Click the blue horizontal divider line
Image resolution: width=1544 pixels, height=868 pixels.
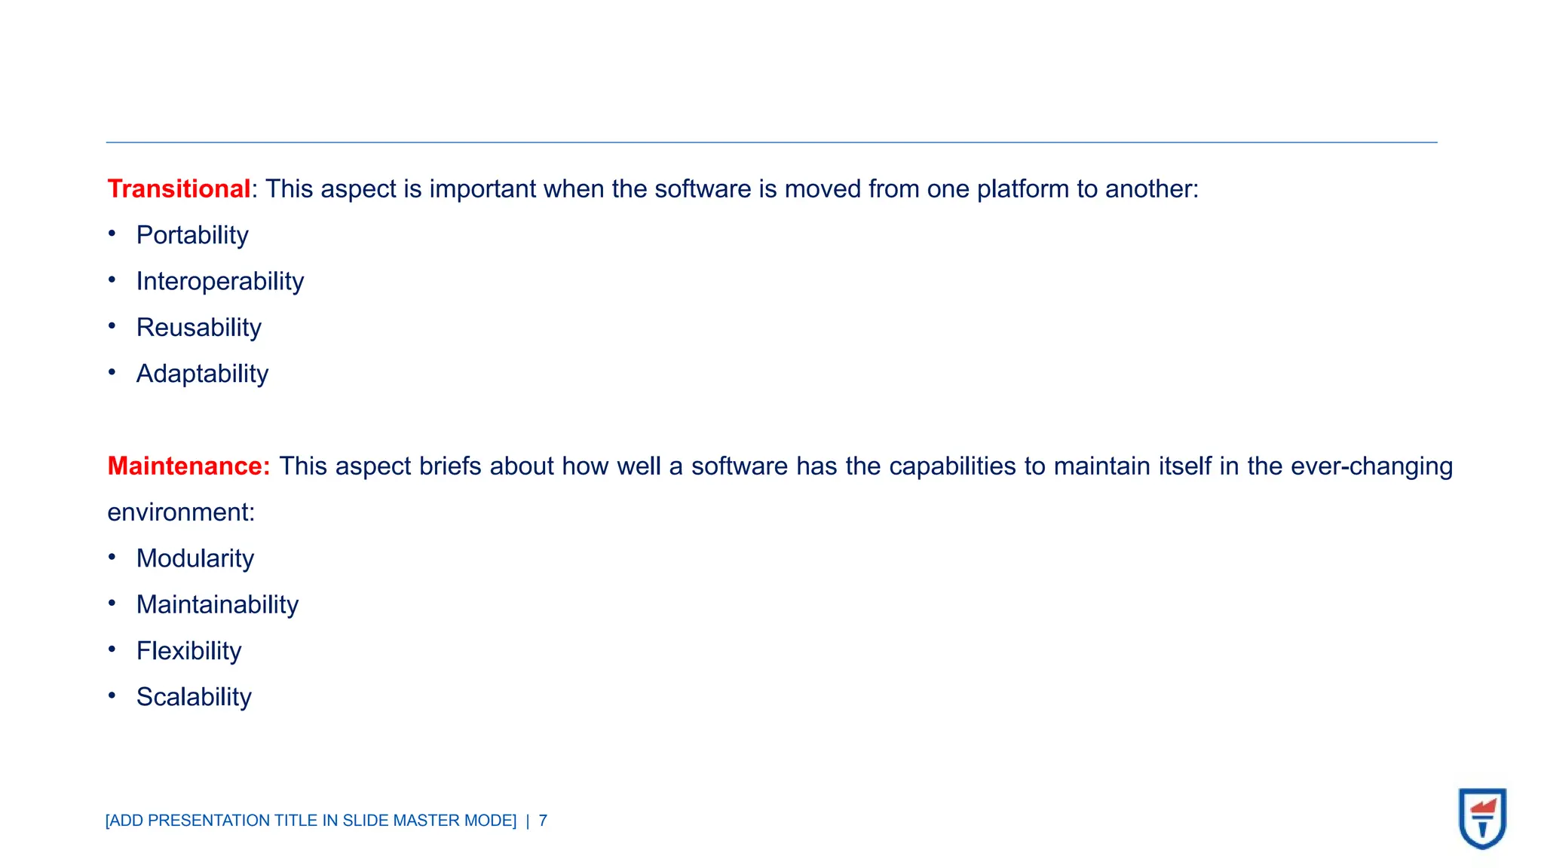point(771,142)
